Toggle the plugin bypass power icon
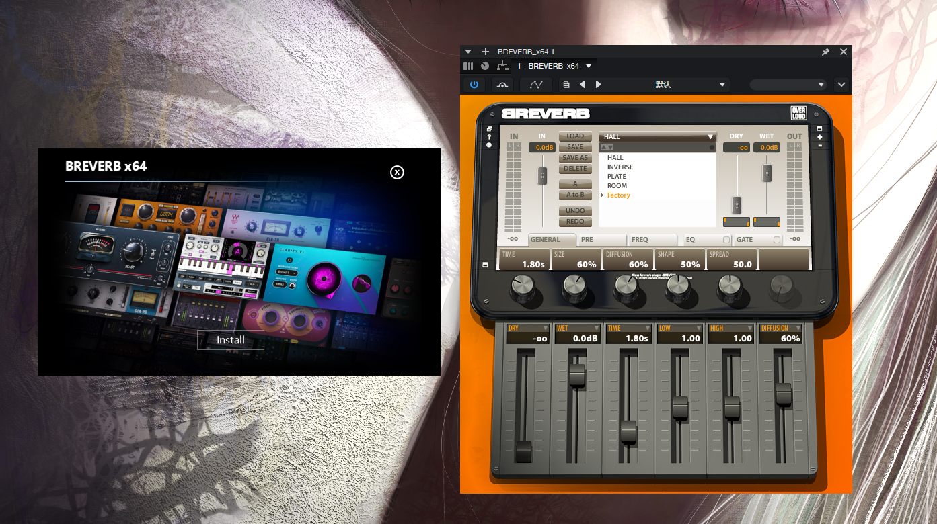 tap(474, 84)
